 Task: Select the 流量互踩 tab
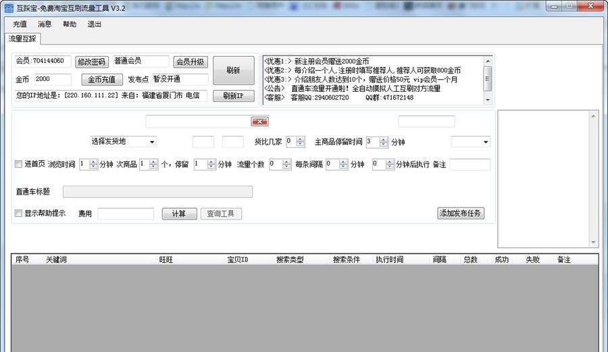coord(22,39)
